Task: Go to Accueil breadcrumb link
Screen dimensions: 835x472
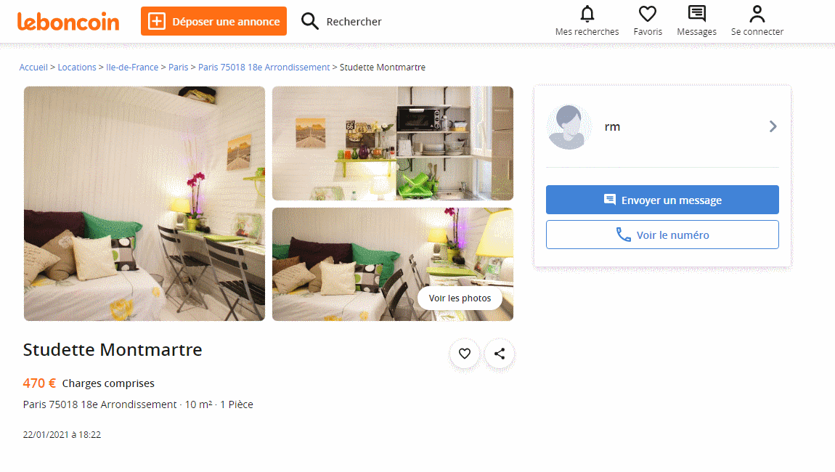Action: (33, 67)
